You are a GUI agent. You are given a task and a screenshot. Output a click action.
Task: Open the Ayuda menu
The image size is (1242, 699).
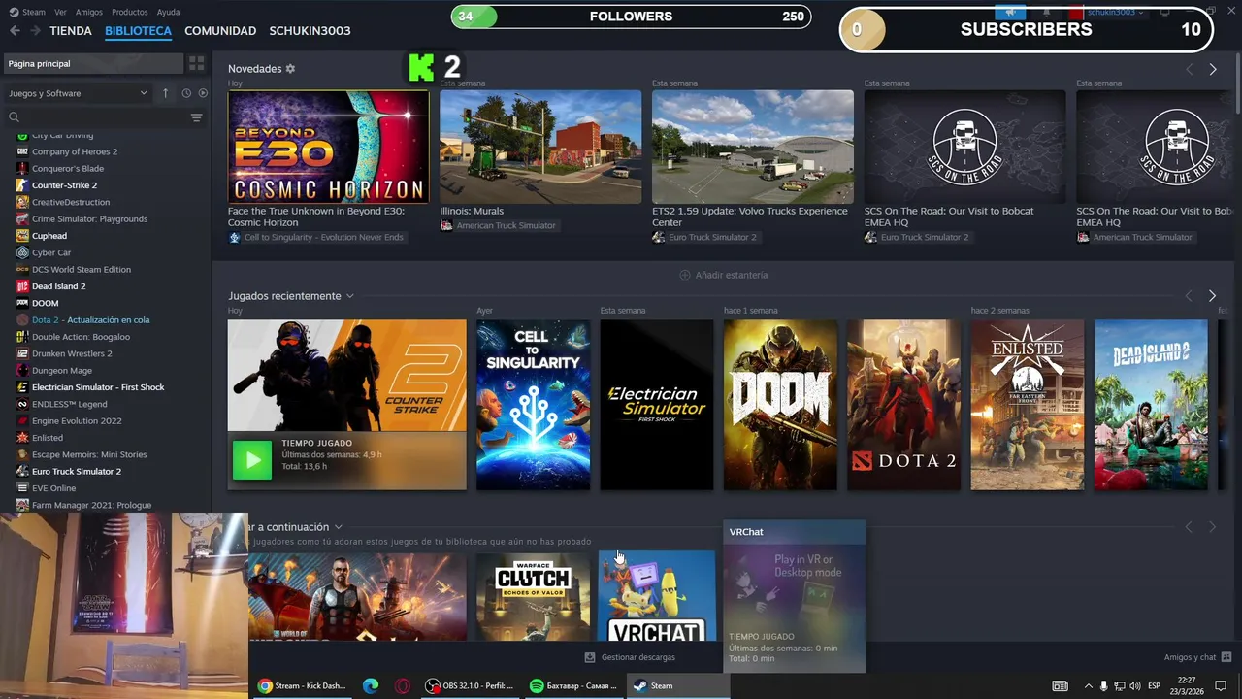[x=168, y=12]
